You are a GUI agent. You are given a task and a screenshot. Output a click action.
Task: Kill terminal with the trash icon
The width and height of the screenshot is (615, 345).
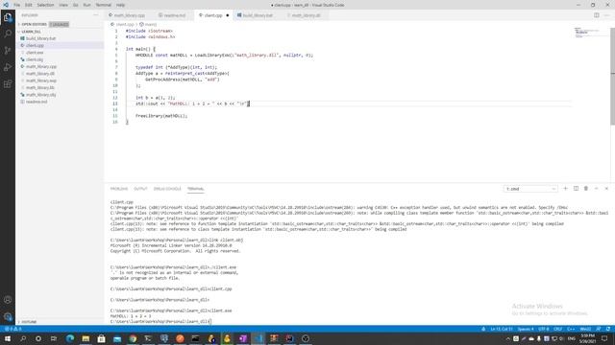(586, 189)
